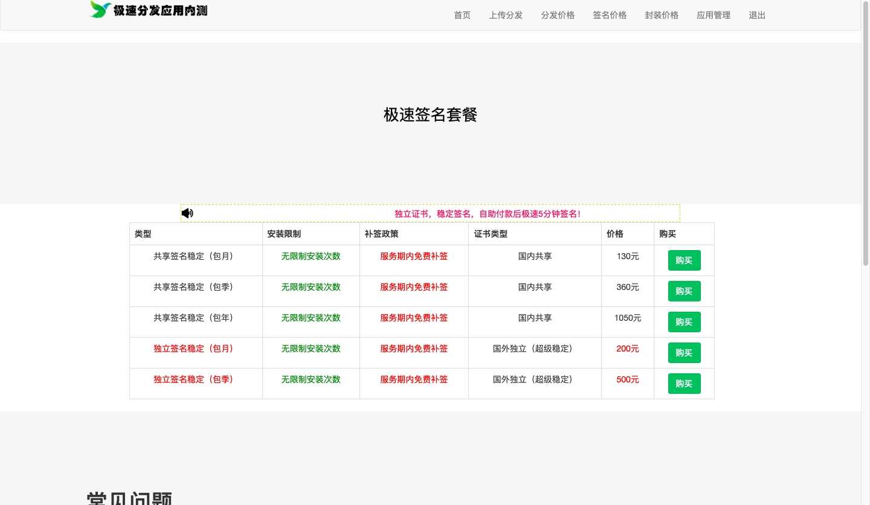Buy the 360元 shared quarterly plan
This screenshot has width=870, height=505.
tap(684, 291)
